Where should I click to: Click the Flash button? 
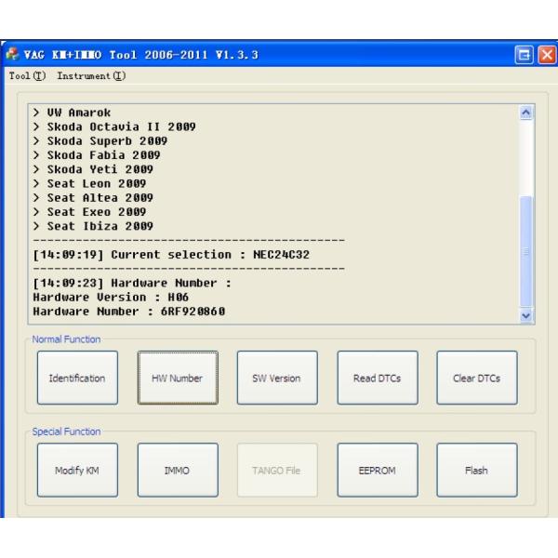coord(476,470)
